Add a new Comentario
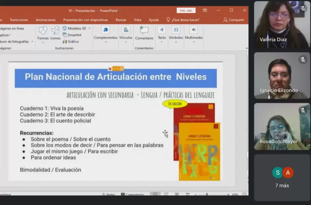Screen dimensions: 311x205 pos(144,33)
